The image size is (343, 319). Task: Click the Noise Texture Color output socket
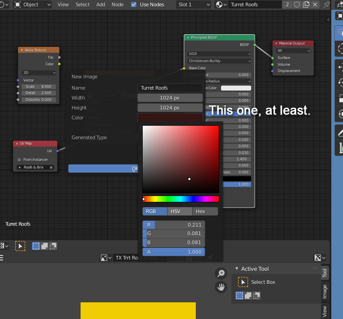[x=59, y=64]
